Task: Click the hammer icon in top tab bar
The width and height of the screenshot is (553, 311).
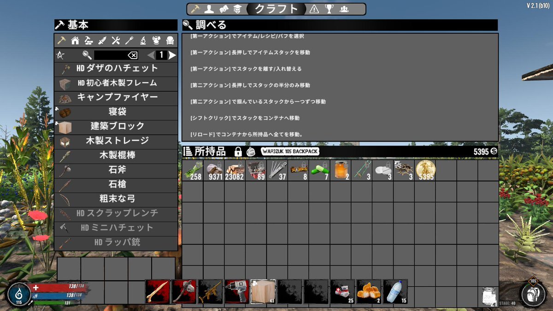Action: pyautogui.click(x=195, y=9)
